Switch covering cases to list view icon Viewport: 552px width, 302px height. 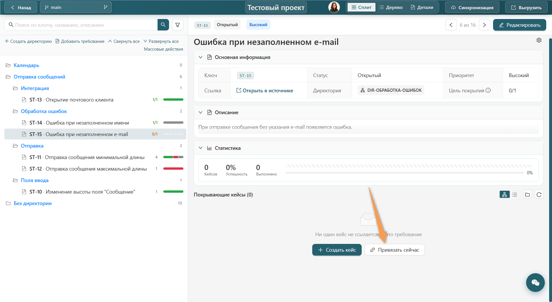[515, 195]
